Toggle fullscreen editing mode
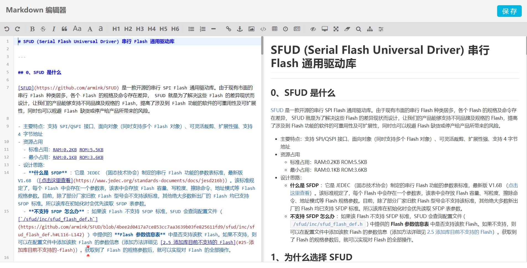This screenshot has height=268, width=527. tap(336, 29)
